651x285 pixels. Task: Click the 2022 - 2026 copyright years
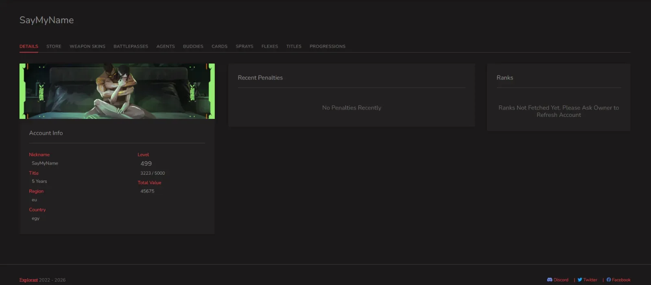52,280
